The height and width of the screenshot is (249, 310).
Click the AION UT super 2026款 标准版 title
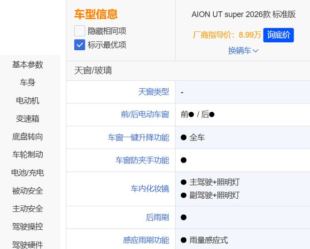pyautogui.click(x=244, y=15)
